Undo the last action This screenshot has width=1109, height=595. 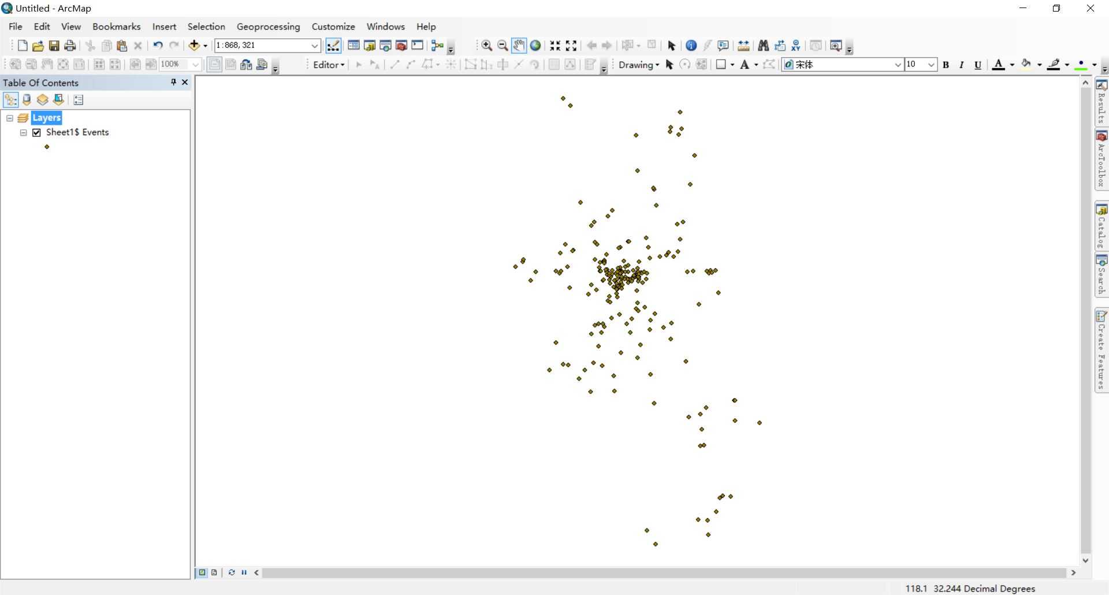tap(158, 46)
